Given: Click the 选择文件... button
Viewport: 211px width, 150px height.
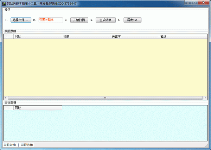Looking at the screenshot, I should pos(21,20).
